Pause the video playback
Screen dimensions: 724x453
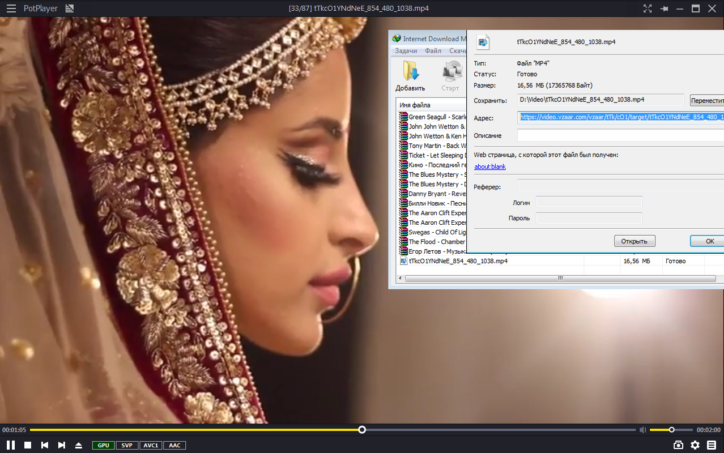[x=11, y=445]
